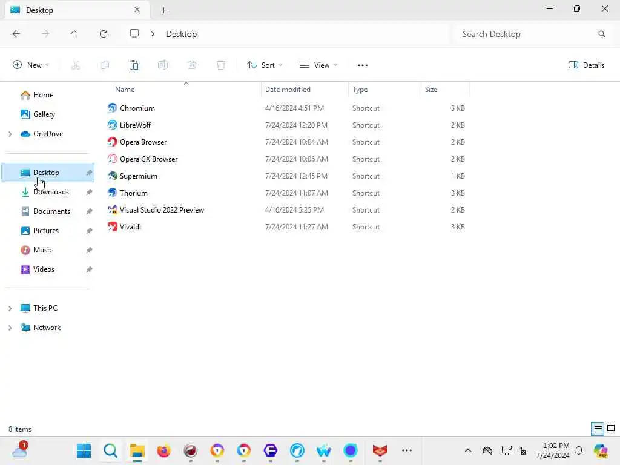Open the Sort dropdown menu
This screenshot has width=620, height=465.
tap(265, 65)
